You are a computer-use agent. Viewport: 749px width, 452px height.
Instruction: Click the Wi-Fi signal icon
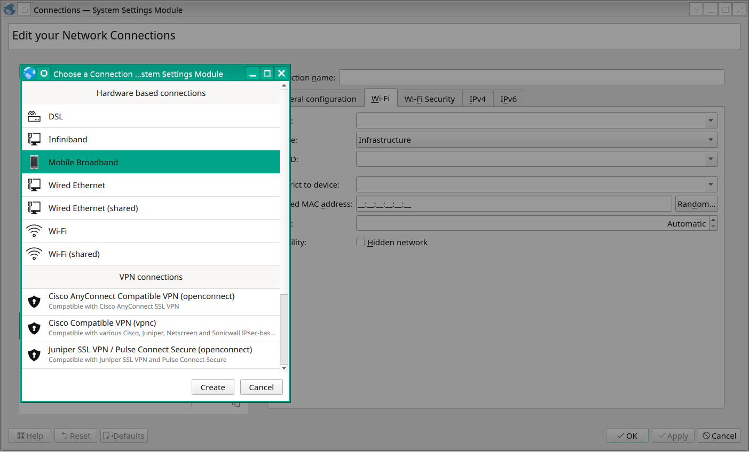click(x=34, y=231)
